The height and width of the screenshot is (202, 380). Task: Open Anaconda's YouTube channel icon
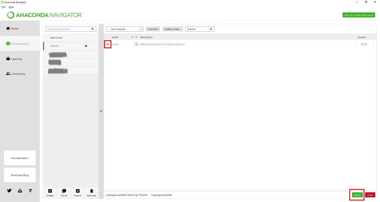(x=20, y=191)
